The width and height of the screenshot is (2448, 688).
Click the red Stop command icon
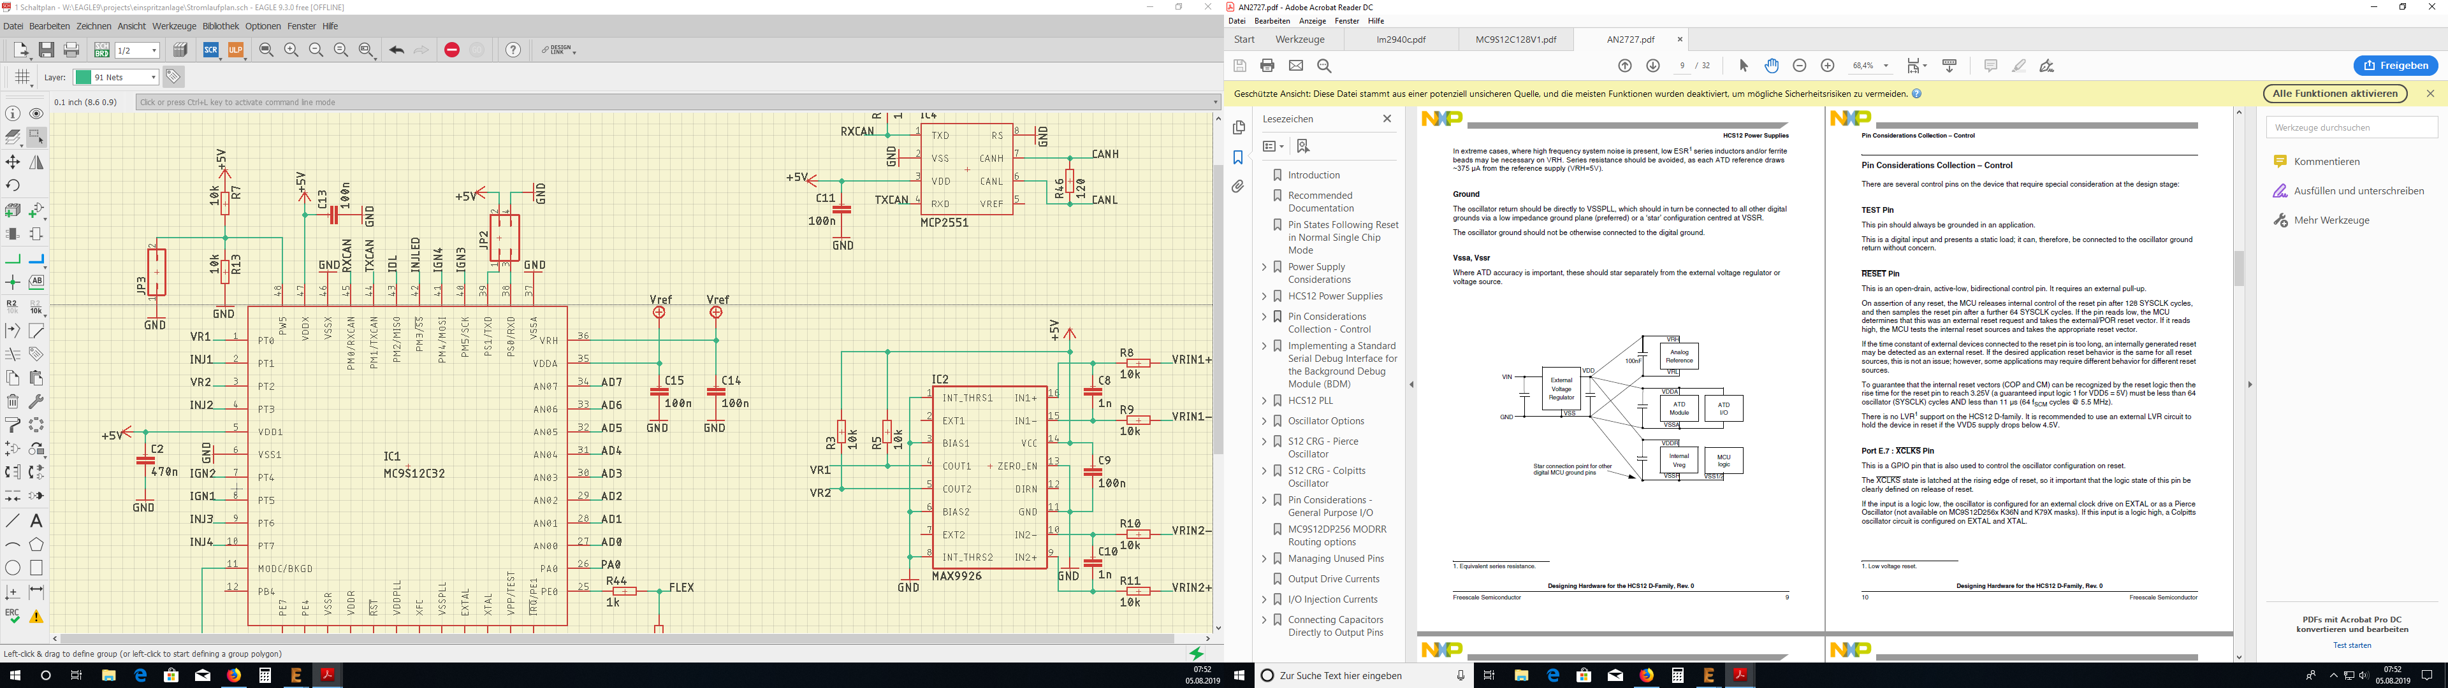(x=453, y=50)
